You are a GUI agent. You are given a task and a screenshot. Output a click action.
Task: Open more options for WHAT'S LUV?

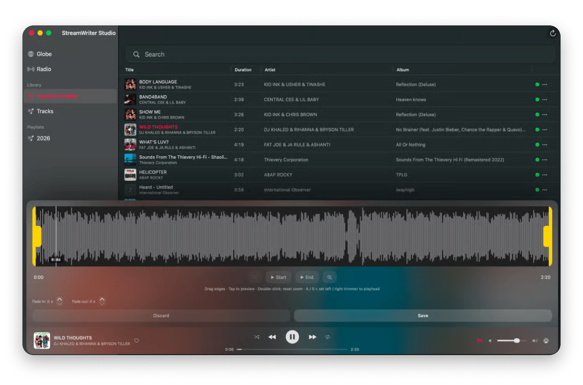(545, 145)
